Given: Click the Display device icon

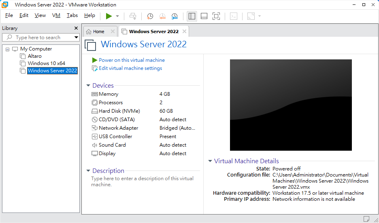Looking at the screenshot, I should [94, 154].
